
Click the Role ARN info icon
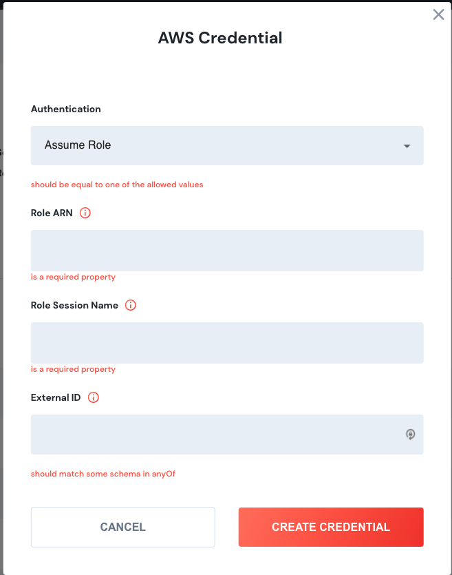click(x=85, y=213)
